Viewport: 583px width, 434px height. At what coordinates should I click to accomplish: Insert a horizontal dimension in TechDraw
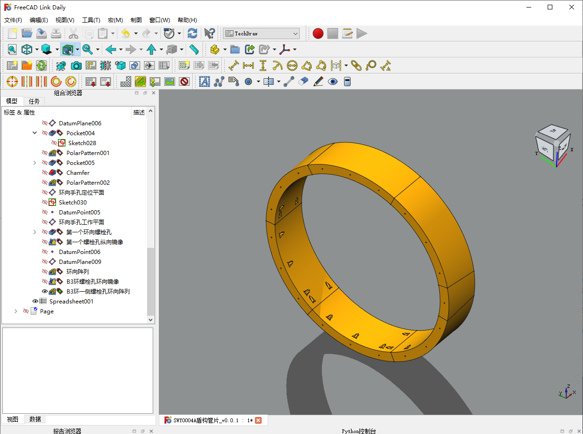pyautogui.click(x=248, y=66)
